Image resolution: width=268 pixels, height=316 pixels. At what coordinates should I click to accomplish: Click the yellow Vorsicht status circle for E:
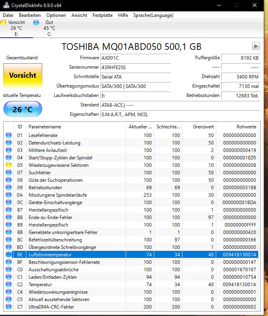(x=3, y=22)
